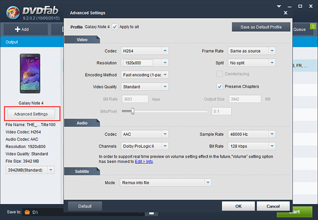Expand the Resolution 1920x800 dropdown
Image resolution: width=318 pixels, height=220 pixels.
pos(165,63)
